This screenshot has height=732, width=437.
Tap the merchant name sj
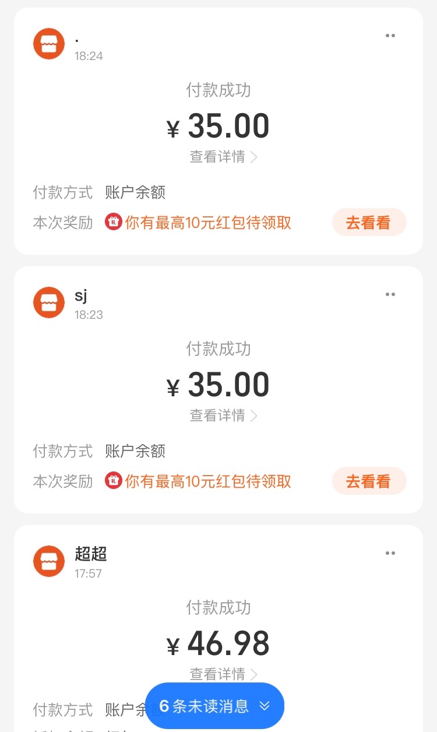pos(81,295)
